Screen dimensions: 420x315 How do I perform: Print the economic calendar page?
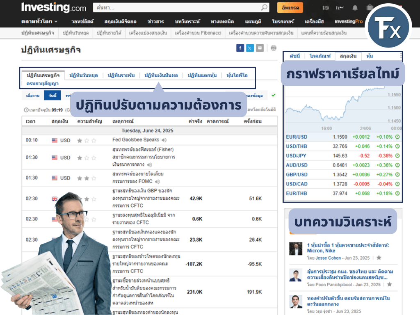click(x=274, y=48)
